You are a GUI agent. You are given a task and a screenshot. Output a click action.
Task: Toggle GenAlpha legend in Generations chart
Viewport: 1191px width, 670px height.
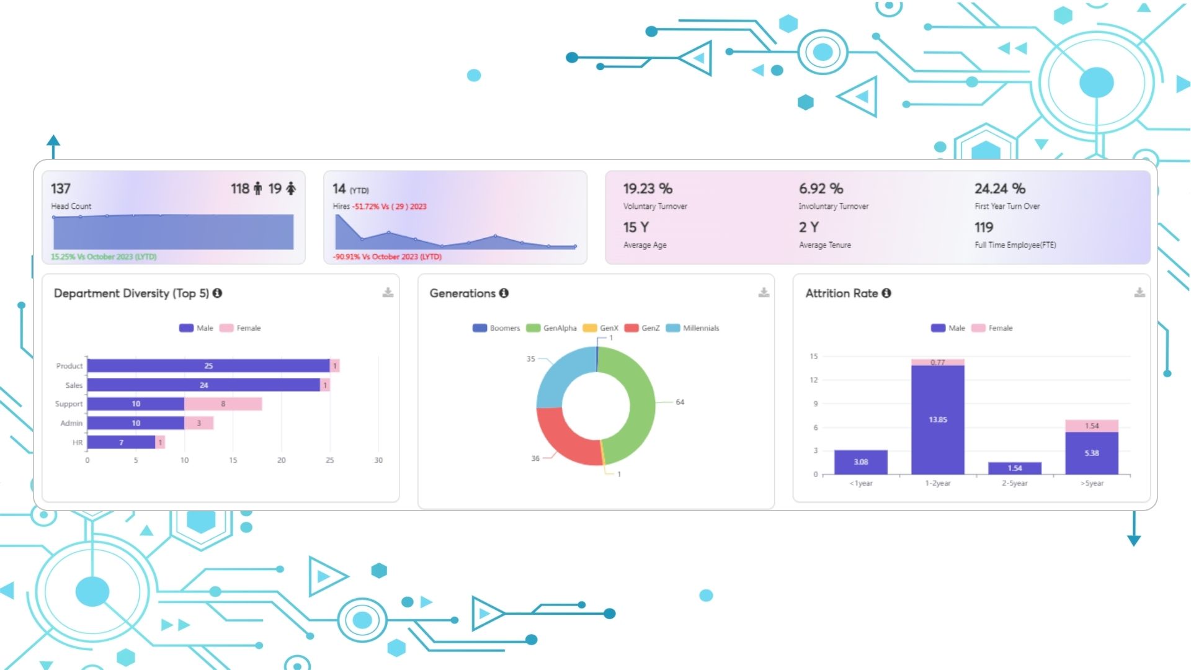(x=551, y=328)
